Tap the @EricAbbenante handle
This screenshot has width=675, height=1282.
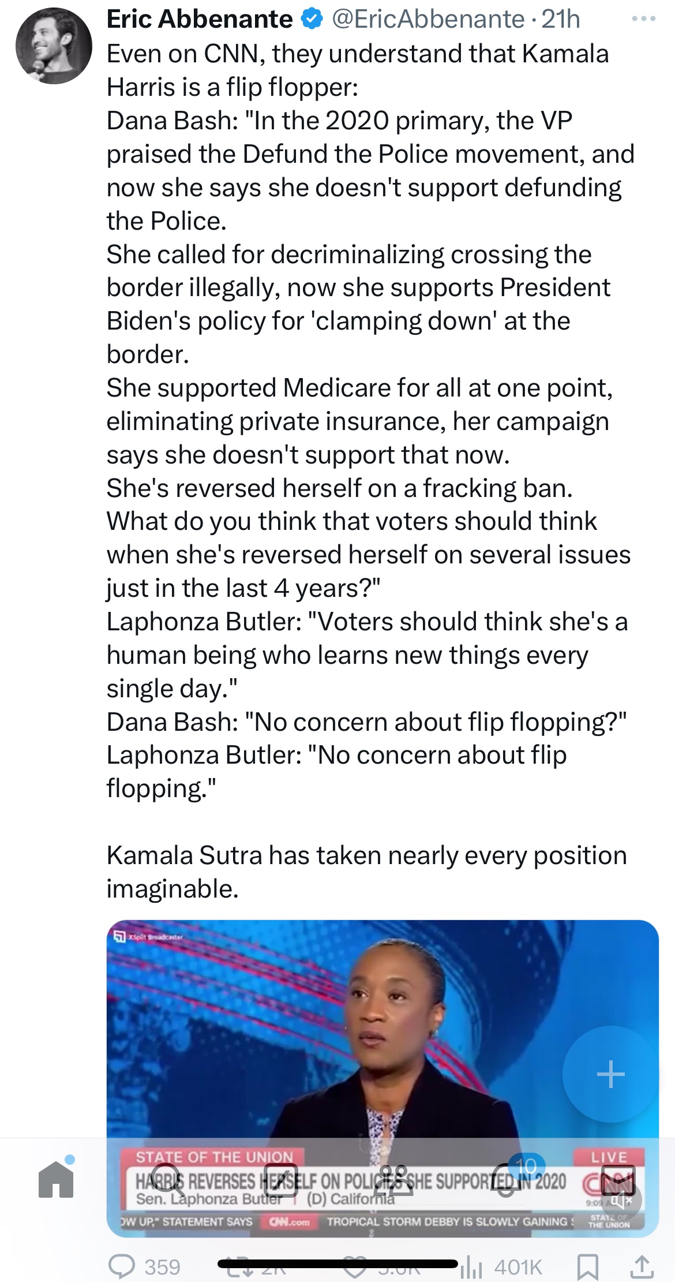click(427, 20)
